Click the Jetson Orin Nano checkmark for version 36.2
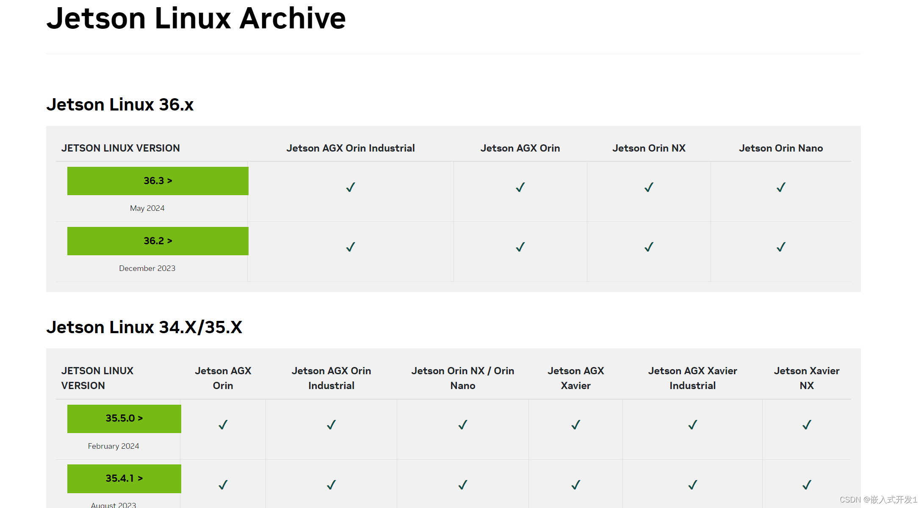Image resolution: width=924 pixels, height=508 pixels. coord(780,247)
